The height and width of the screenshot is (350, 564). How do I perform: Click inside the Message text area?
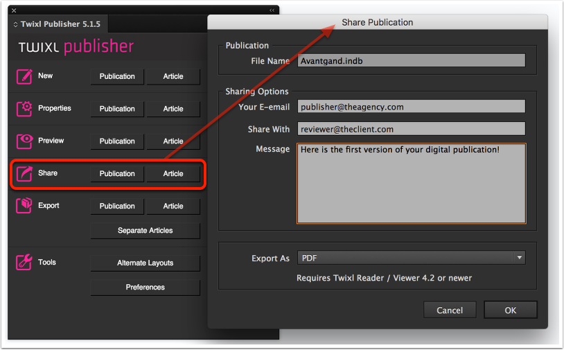pyautogui.click(x=411, y=184)
